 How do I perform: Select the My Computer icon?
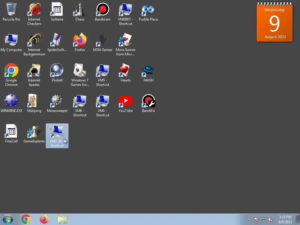tap(11, 43)
